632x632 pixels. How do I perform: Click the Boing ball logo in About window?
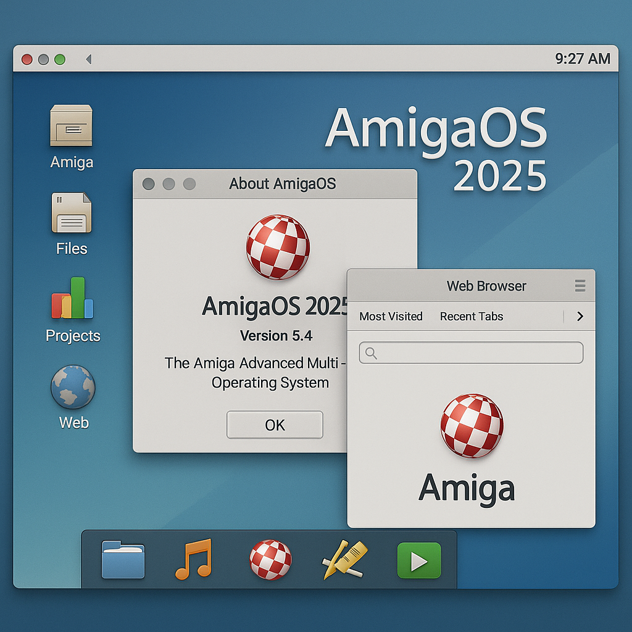278,247
